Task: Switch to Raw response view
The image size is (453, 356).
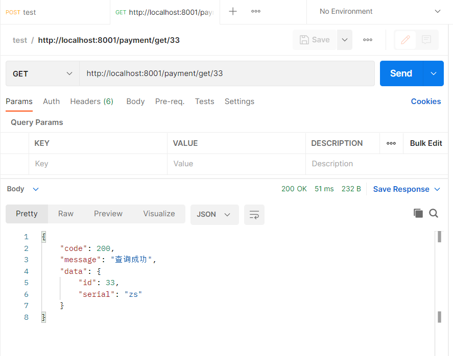Action: point(66,214)
